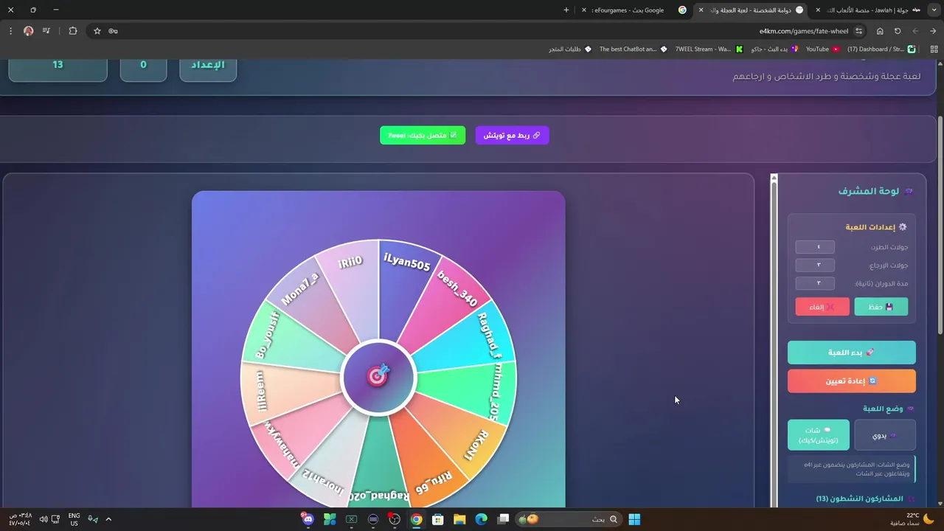Open Chrome's three-dot menu

pos(10,31)
